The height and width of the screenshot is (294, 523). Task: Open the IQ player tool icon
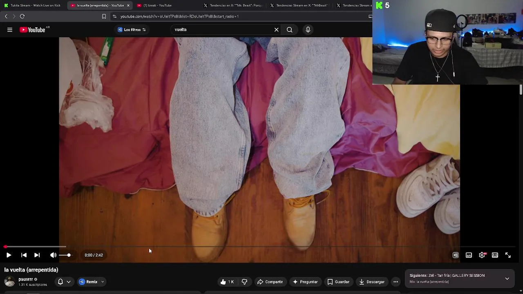tap(456, 255)
